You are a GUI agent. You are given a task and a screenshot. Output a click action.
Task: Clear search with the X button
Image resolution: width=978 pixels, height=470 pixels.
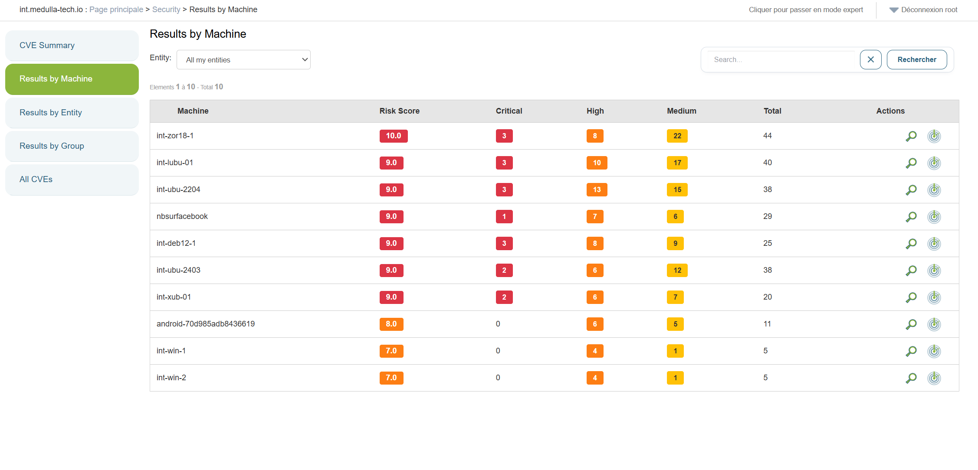click(x=870, y=59)
